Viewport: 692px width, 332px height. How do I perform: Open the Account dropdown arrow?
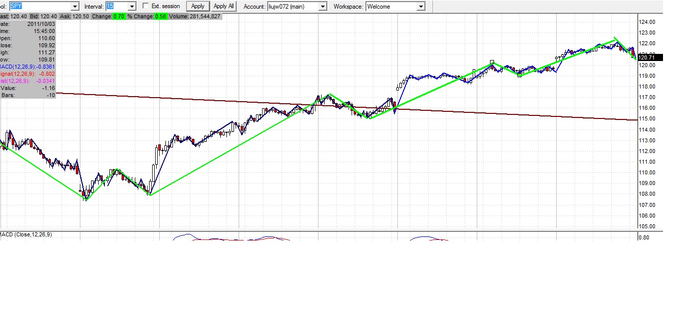pos(323,6)
